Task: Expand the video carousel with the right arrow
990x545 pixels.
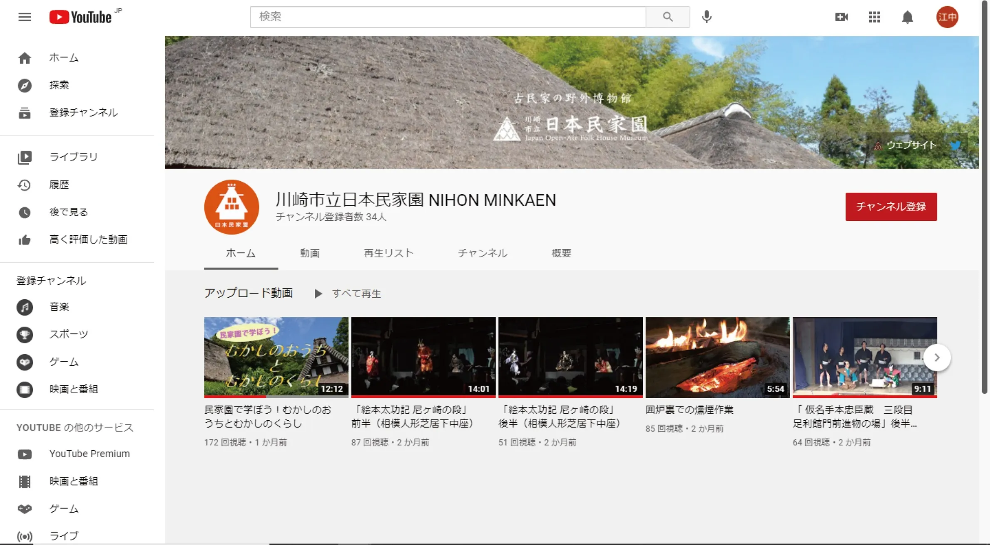Action: pos(937,357)
